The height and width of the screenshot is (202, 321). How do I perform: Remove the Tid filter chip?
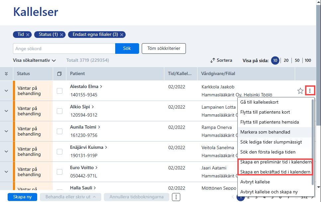[x=28, y=35]
